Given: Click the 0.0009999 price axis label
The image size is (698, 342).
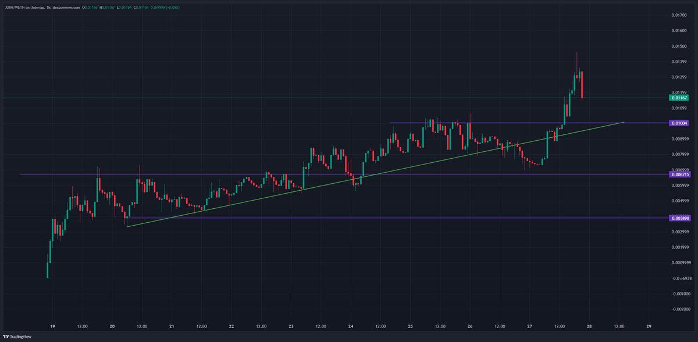Looking at the screenshot, I should click(681, 263).
